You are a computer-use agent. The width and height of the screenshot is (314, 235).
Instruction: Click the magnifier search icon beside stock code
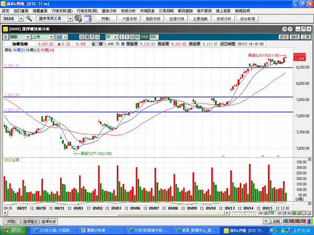pos(29,19)
